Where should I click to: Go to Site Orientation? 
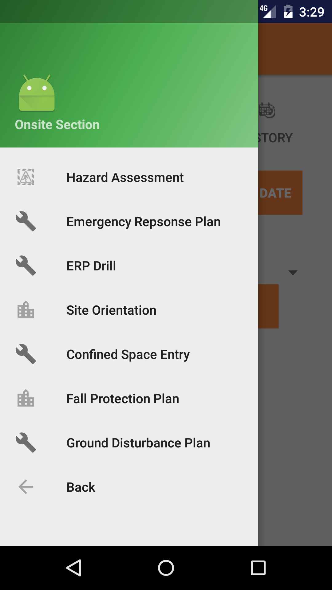(x=111, y=310)
